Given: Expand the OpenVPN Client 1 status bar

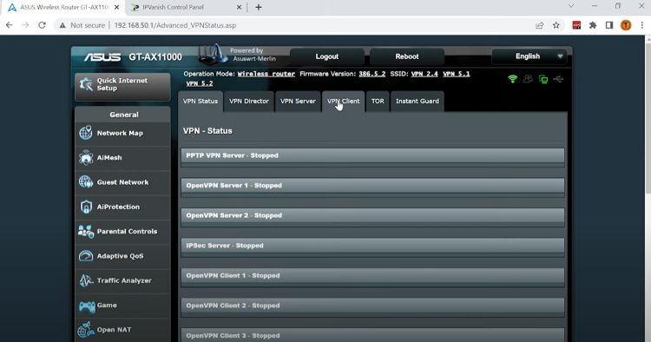Looking at the screenshot, I should pyautogui.click(x=372, y=275).
